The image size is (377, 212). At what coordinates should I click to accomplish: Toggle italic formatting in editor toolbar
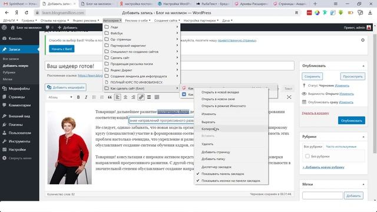(86, 97)
